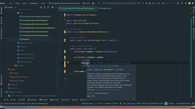Viewport: 195px width, 109px height.
Task: Click UTF-8 encoding in status bar
Action: (x=101, y=104)
